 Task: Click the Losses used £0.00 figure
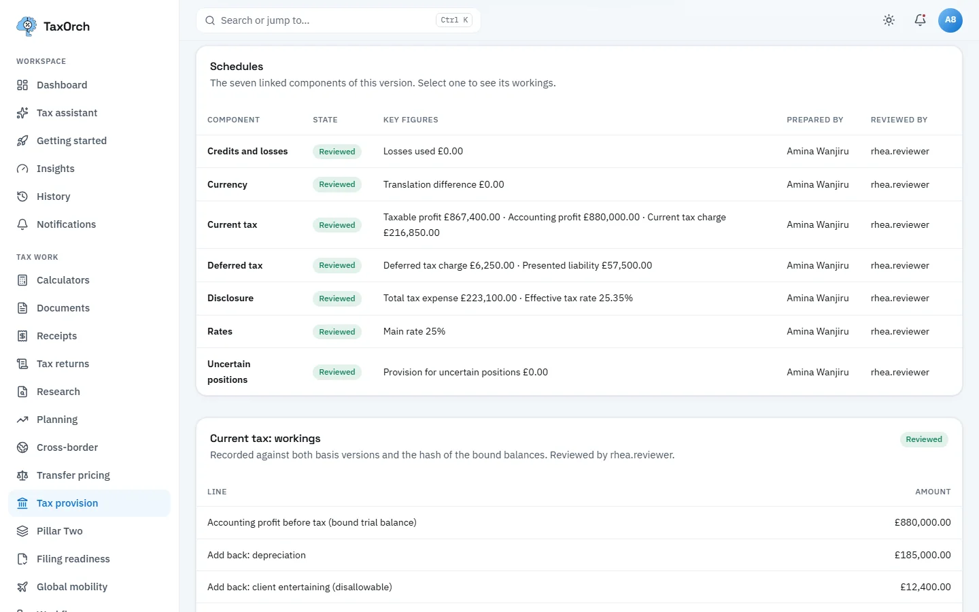423,152
